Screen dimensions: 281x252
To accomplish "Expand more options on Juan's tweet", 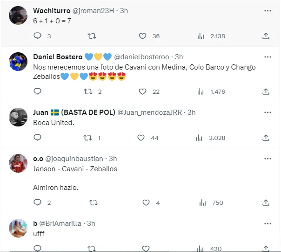I will pos(268,112).
